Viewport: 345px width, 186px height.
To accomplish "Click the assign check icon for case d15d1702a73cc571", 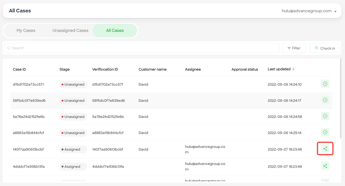I will [x=325, y=84].
